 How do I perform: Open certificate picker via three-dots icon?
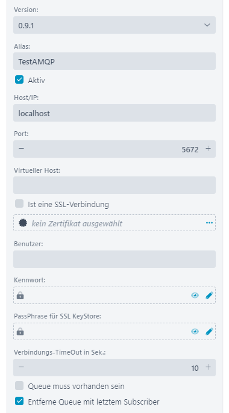click(209, 223)
